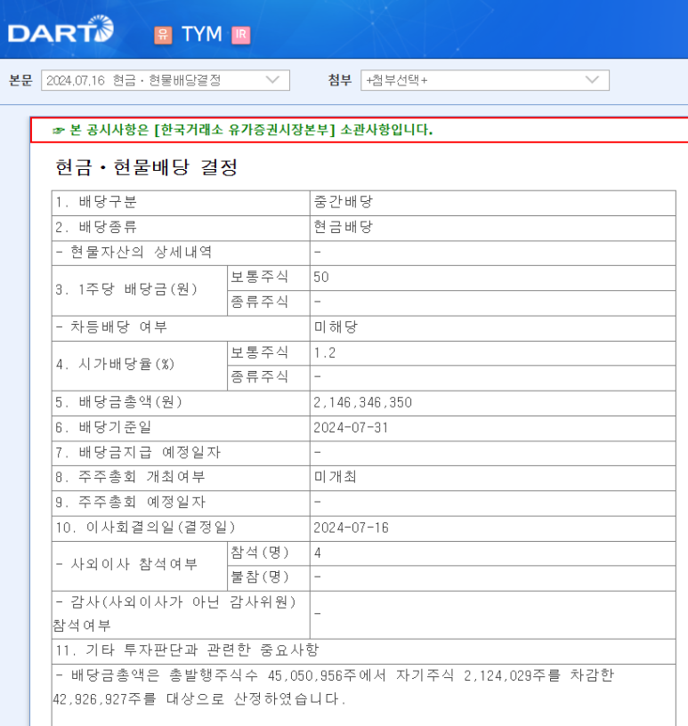Click the 참석(명) sub-label
The image size is (688, 726).
pos(260,553)
